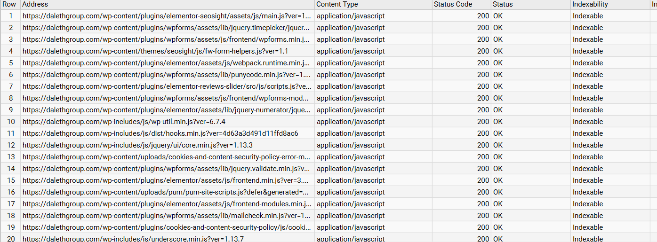The width and height of the screenshot is (657, 242).
Task: Click row number 19 cell
Action: [10, 227]
